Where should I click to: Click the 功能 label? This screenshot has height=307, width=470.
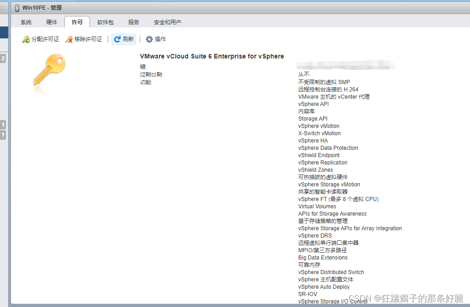(146, 82)
